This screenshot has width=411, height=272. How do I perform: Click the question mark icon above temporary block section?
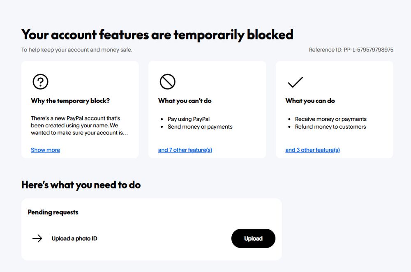[x=40, y=81]
